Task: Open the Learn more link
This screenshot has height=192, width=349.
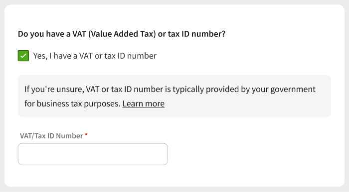Action: [144, 103]
